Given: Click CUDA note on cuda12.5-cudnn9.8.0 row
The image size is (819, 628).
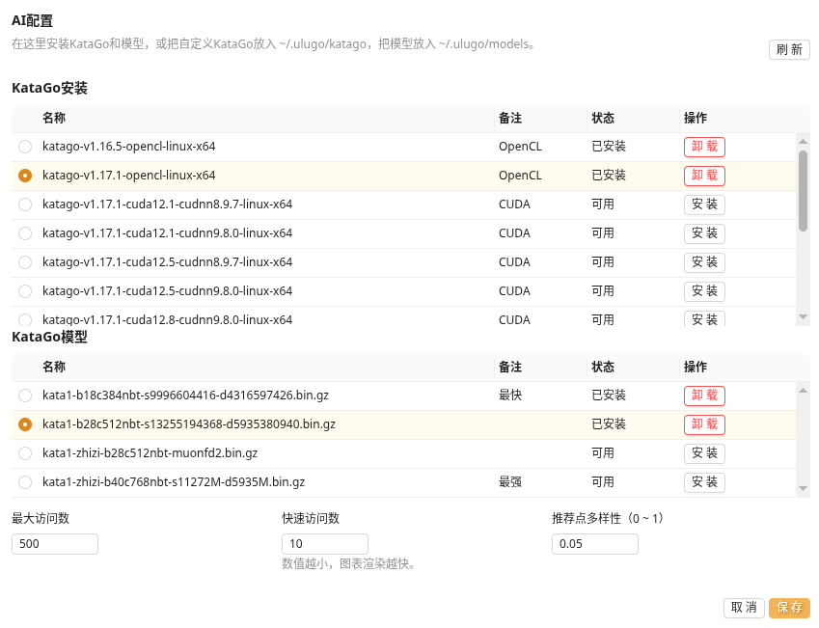Looking at the screenshot, I should (514, 291).
